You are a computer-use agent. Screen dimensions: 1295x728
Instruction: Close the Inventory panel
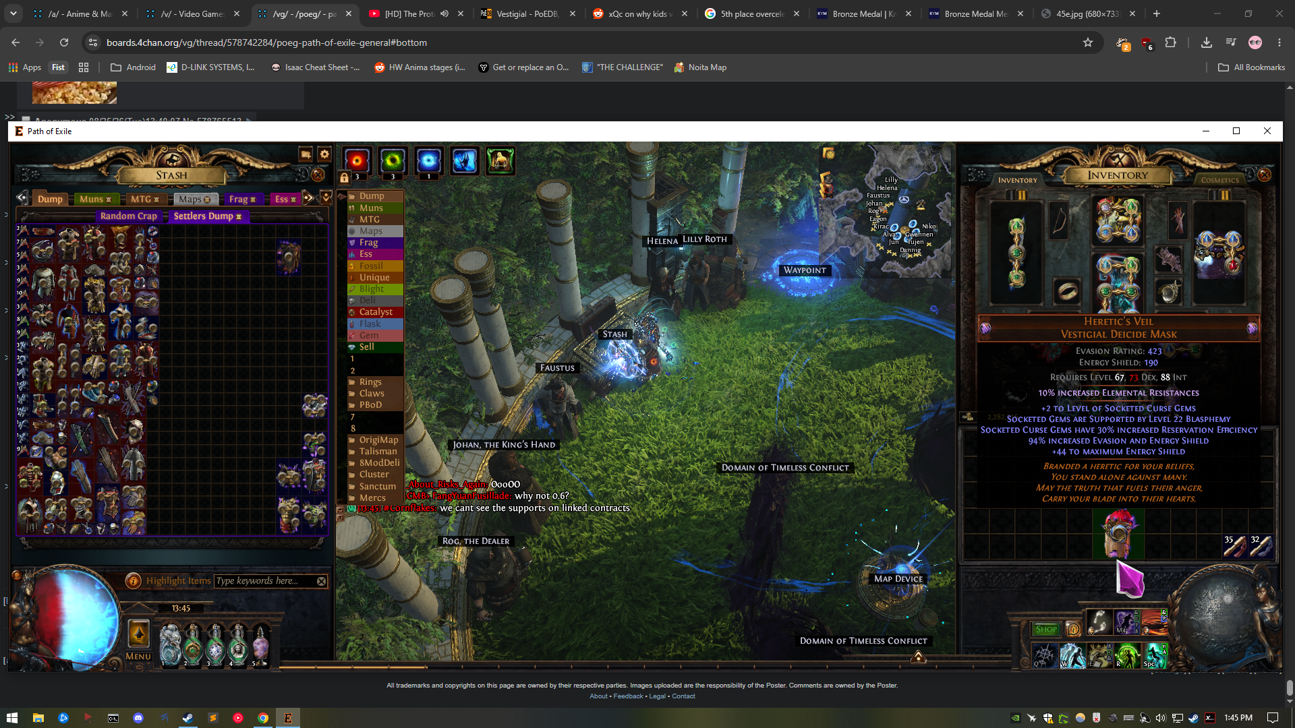pos(1265,175)
